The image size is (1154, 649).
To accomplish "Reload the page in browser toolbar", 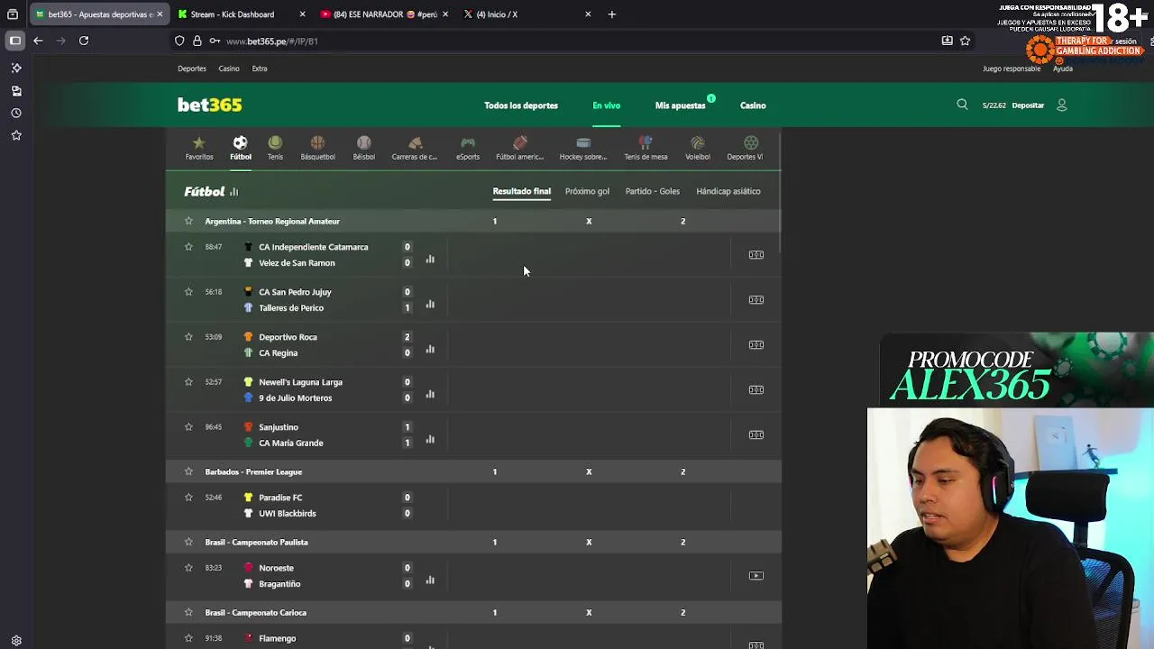I will (x=84, y=41).
